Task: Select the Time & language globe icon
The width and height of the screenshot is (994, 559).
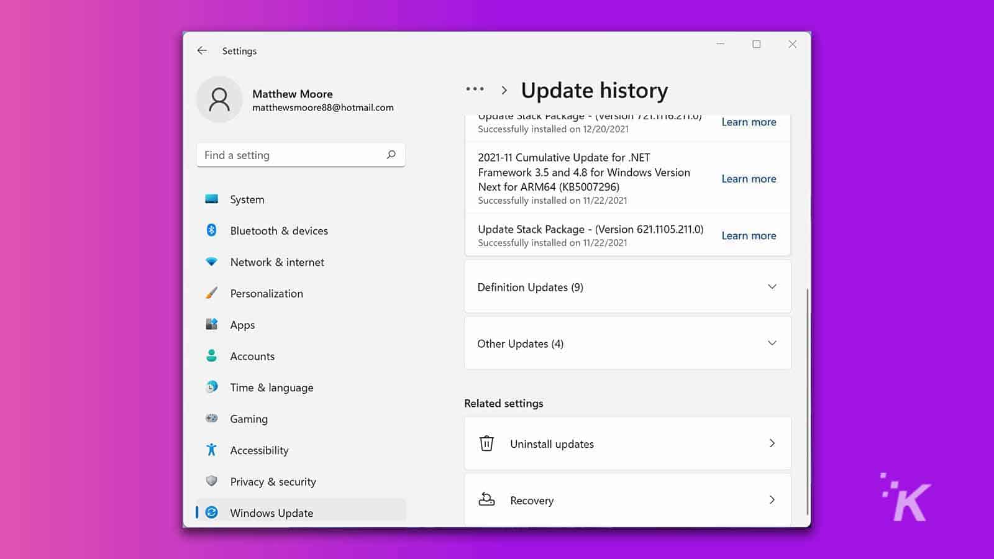Action: click(x=211, y=387)
